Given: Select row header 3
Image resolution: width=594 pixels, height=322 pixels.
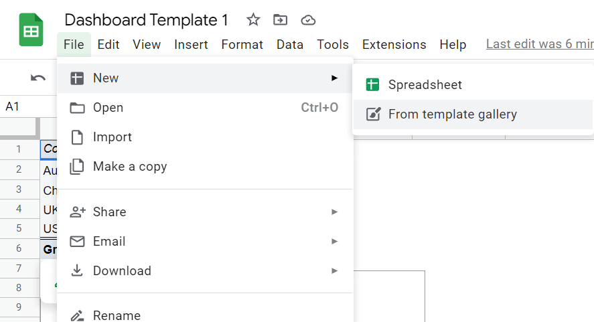Looking at the screenshot, I should tap(19, 189).
